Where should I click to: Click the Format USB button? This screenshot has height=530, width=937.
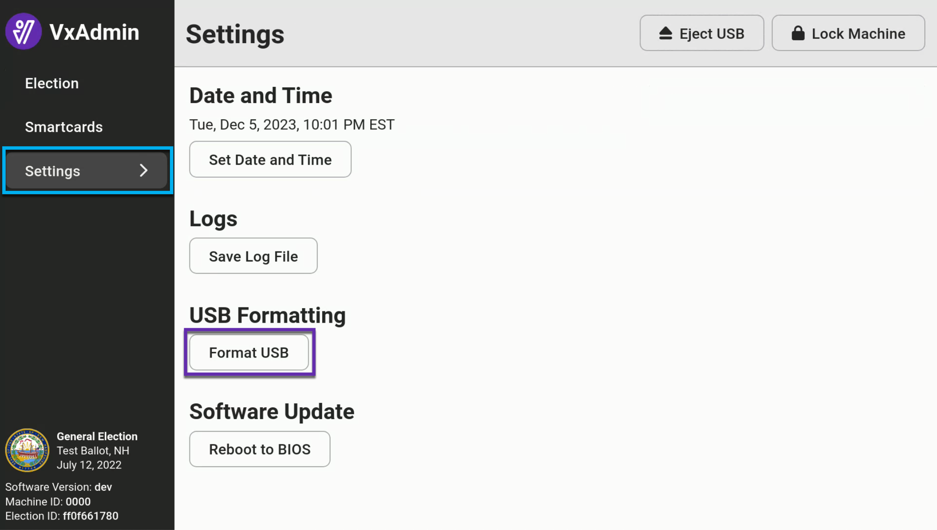[249, 352]
